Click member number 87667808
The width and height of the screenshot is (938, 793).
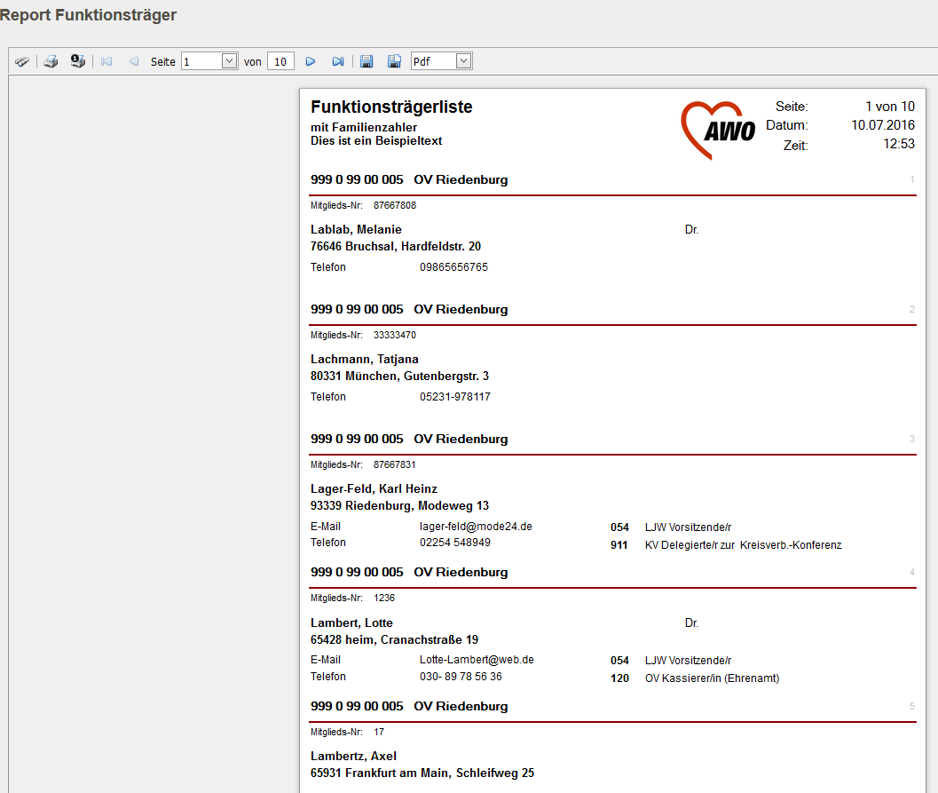tap(395, 205)
